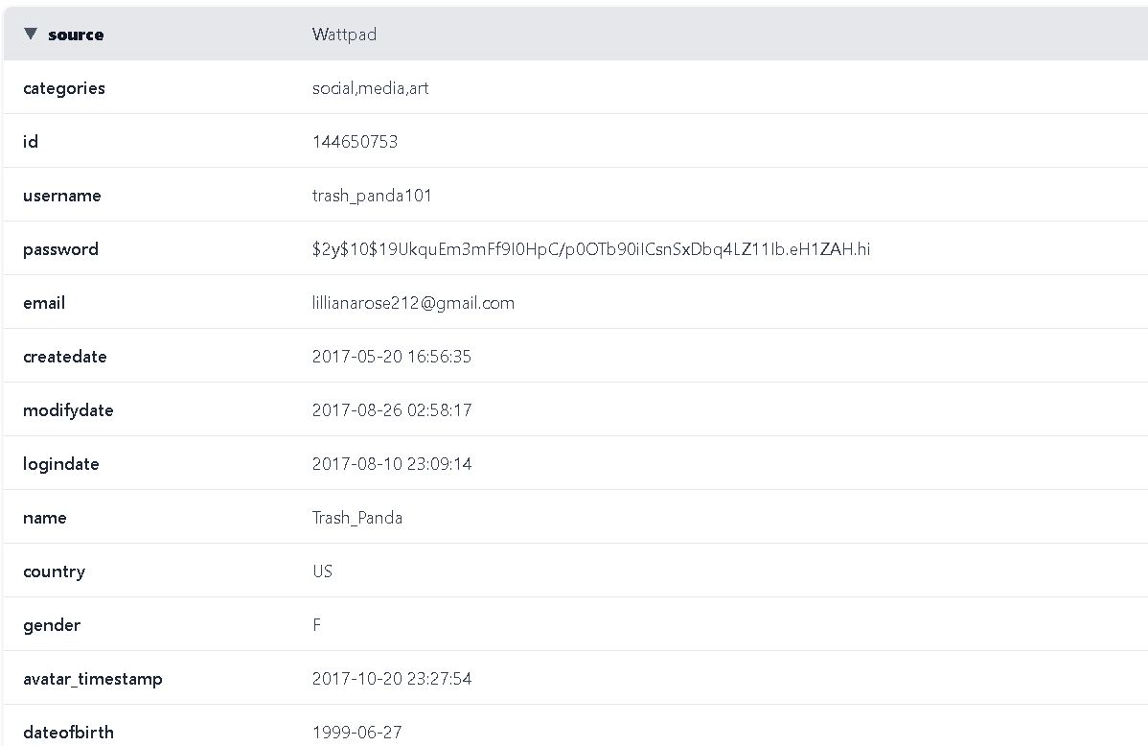
Task: Select the logindate timestamp value
Action: point(391,464)
